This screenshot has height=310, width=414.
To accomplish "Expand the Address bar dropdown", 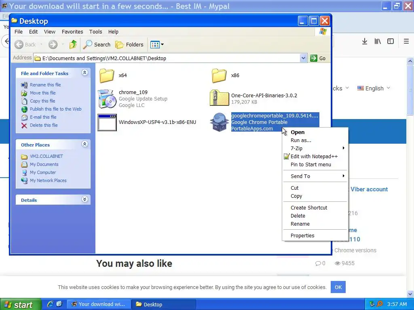I will [x=303, y=58].
